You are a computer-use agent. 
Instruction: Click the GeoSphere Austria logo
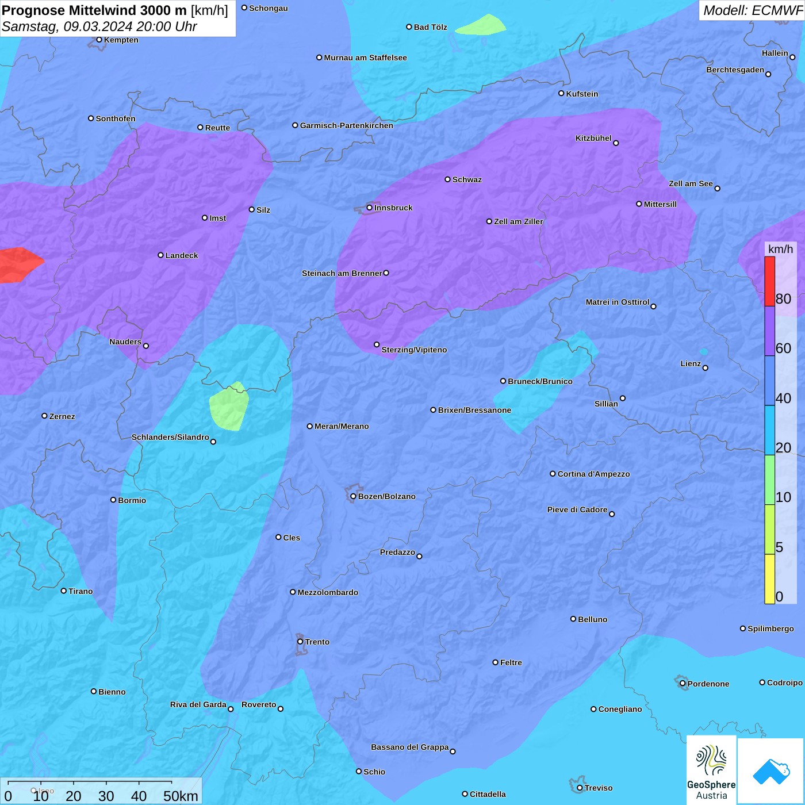pos(711,770)
